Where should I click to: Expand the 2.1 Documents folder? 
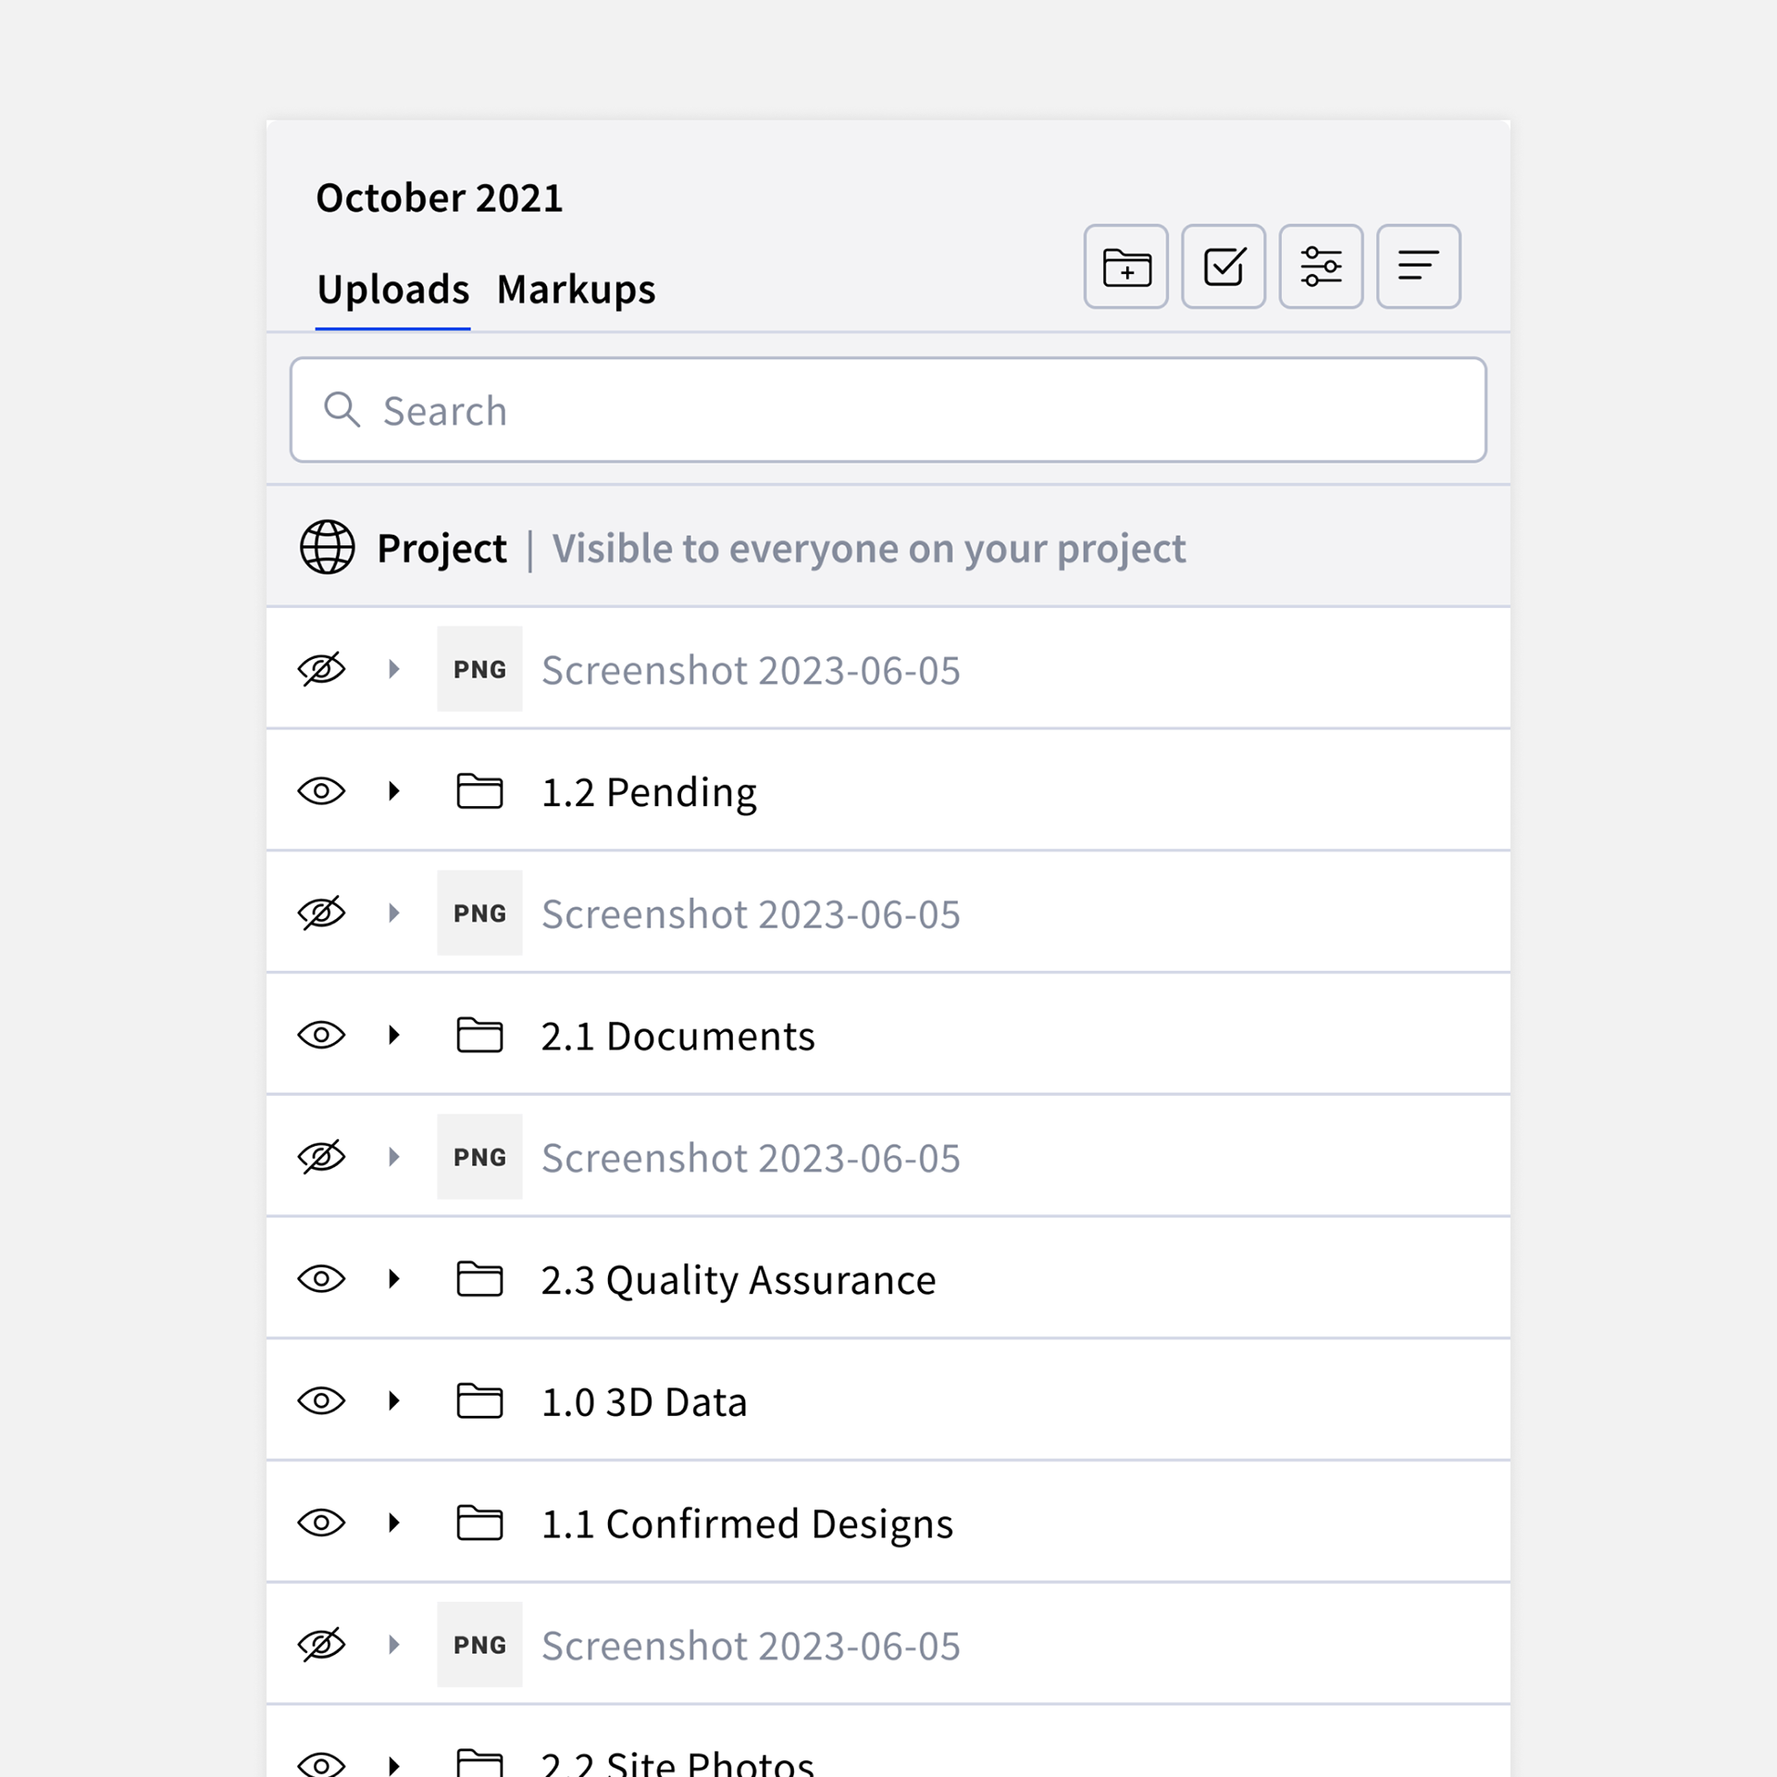394,1035
